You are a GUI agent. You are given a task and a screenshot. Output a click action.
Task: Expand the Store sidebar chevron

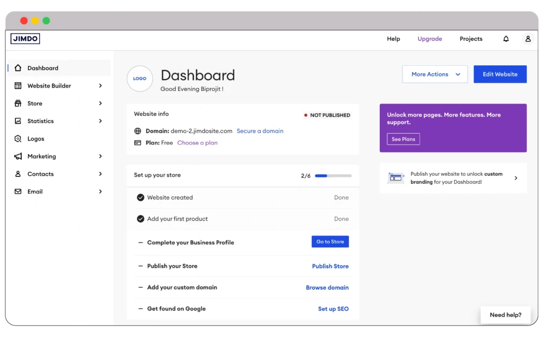[101, 103]
